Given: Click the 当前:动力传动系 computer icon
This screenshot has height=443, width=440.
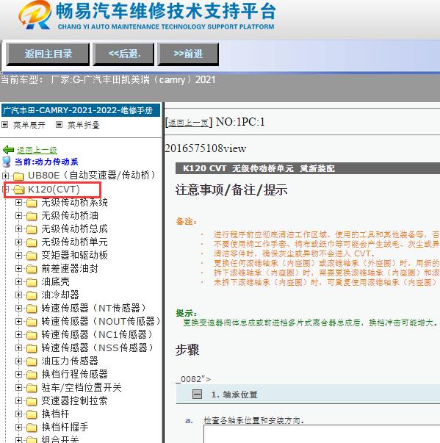Looking at the screenshot, I should 7,162.
